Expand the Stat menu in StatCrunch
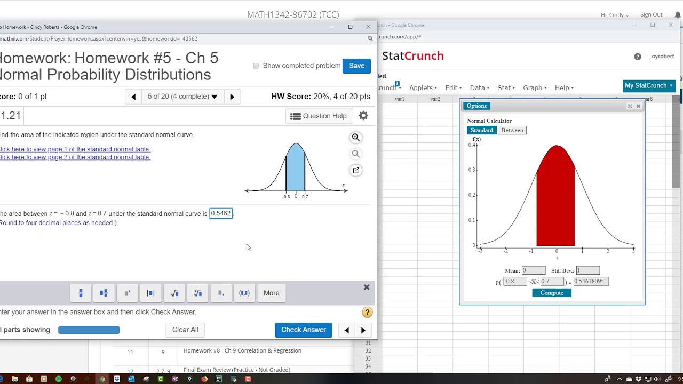The width and height of the screenshot is (683, 384). [506, 87]
